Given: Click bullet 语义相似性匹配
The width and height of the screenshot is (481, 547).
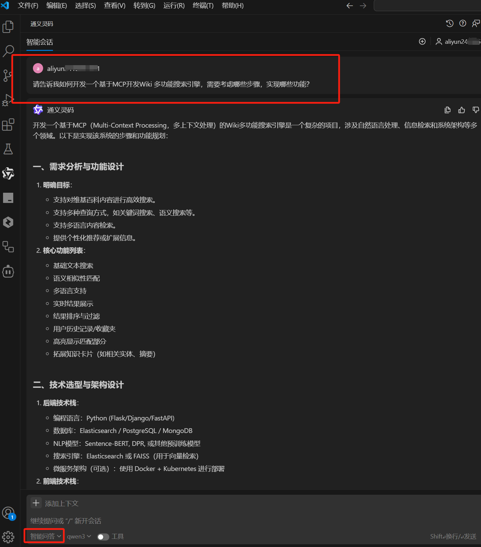Looking at the screenshot, I should tap(76, 278).
